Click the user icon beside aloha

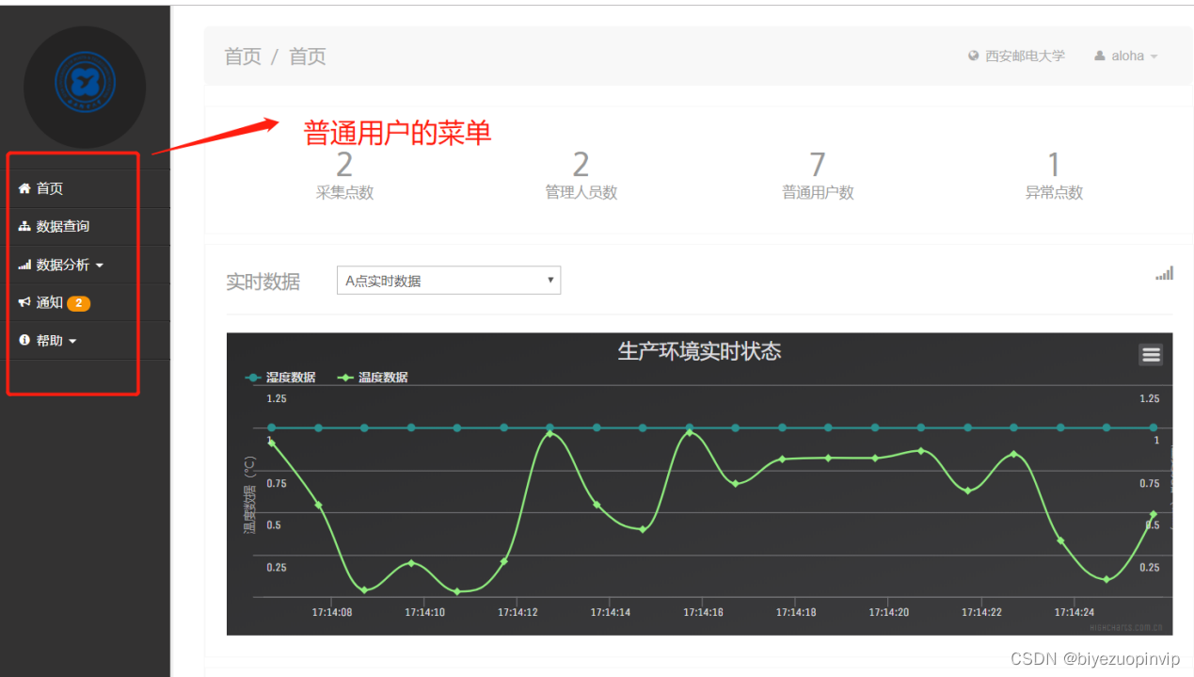coord(1101,56)
